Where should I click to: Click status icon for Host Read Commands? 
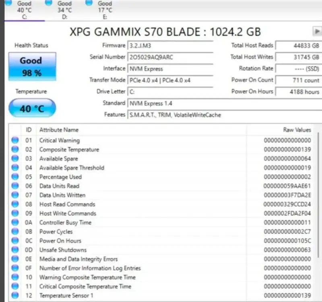tap(15, 204)
